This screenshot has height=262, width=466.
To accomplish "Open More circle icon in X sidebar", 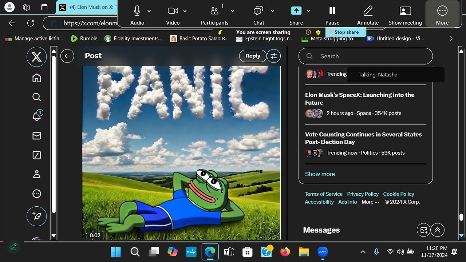I will 36,194.
